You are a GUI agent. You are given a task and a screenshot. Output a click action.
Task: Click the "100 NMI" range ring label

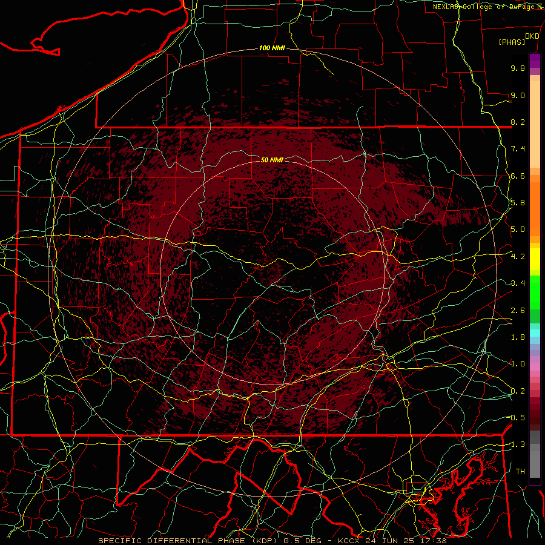[x=272, y=48]
